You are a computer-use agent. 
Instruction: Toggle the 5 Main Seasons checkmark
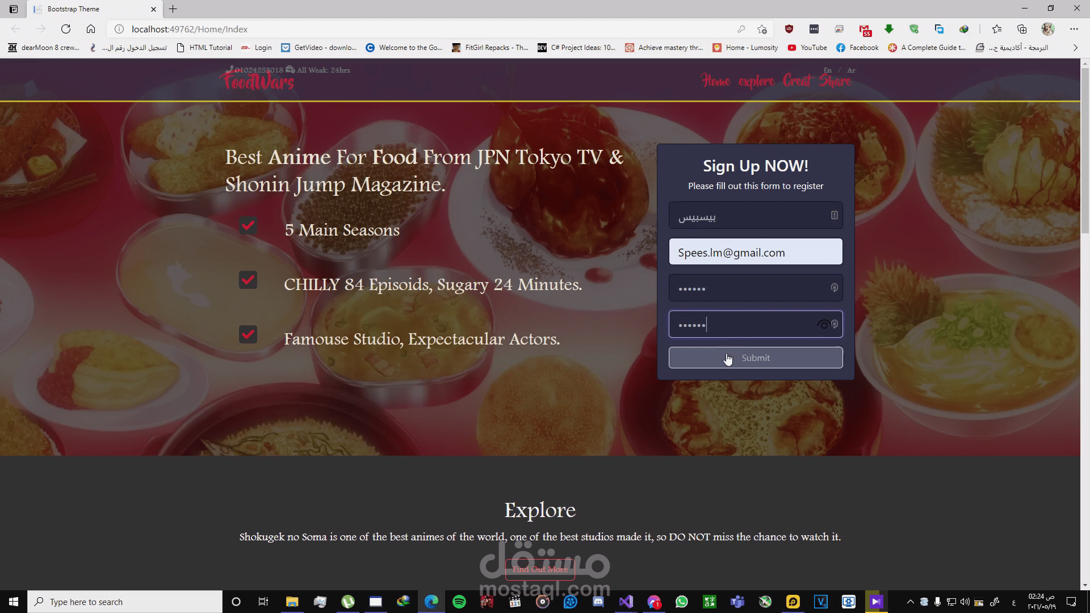[x=248, y=226]
